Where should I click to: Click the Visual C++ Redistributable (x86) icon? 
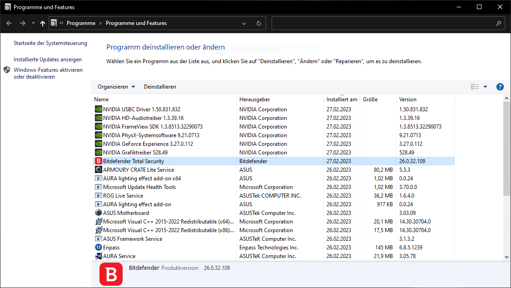click(x=99, y=230)
